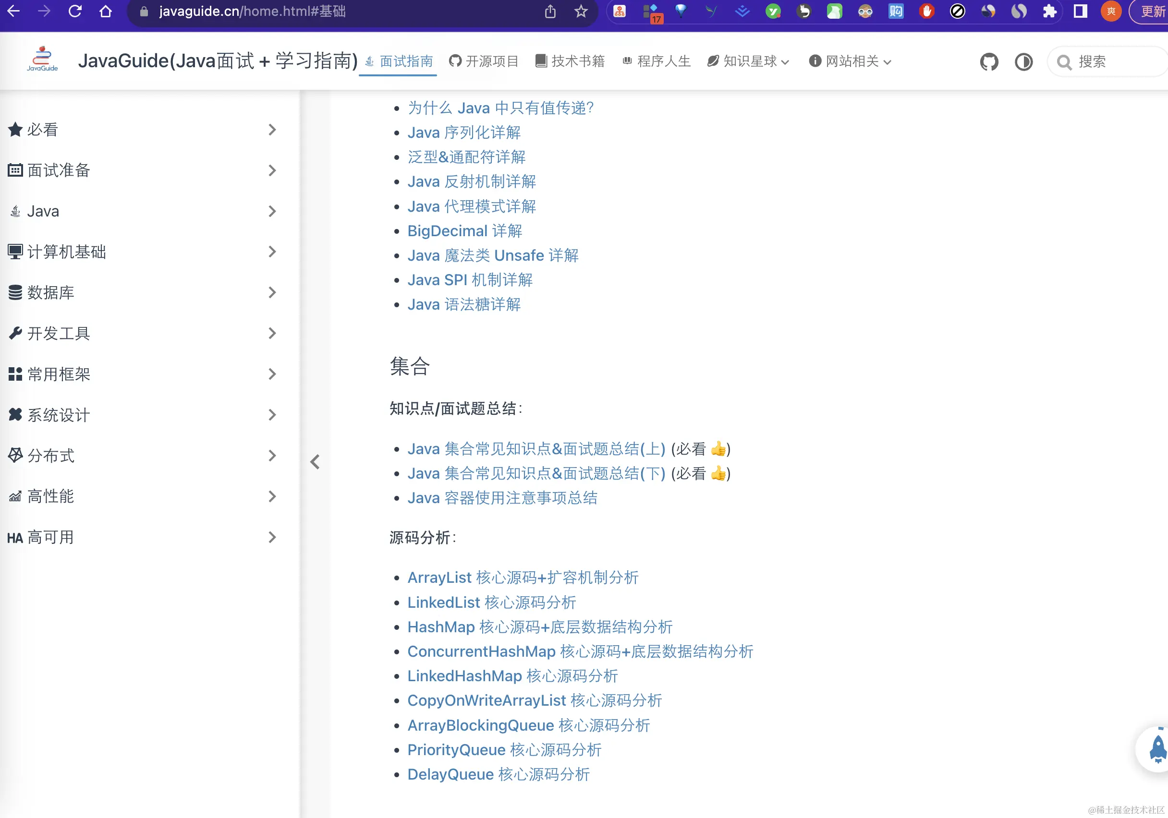Click the JavaGuide logo
The width and height of the screenshot is (1168, 818).
pos(42,60)
